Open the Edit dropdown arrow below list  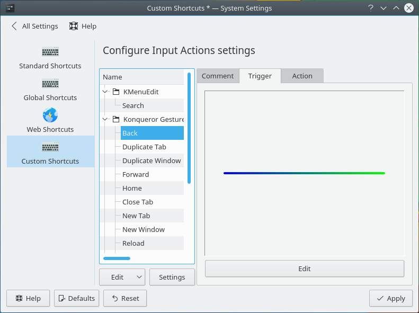pyautogui.click(x=139, y=277)
